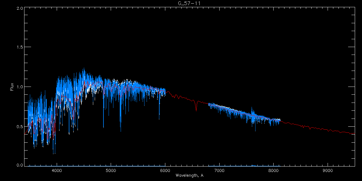Click the 1.0 flux tick label

point(20,87)
